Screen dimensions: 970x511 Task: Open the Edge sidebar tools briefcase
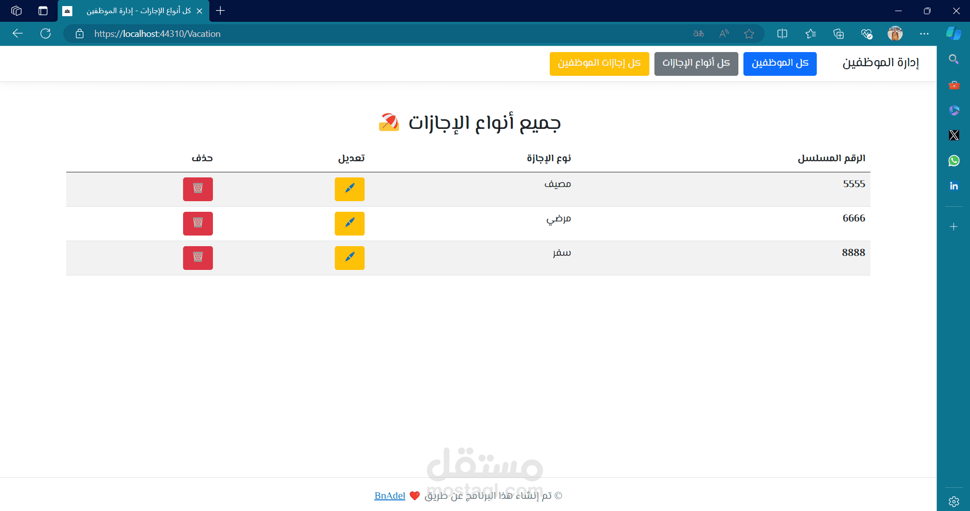[954, 85]
